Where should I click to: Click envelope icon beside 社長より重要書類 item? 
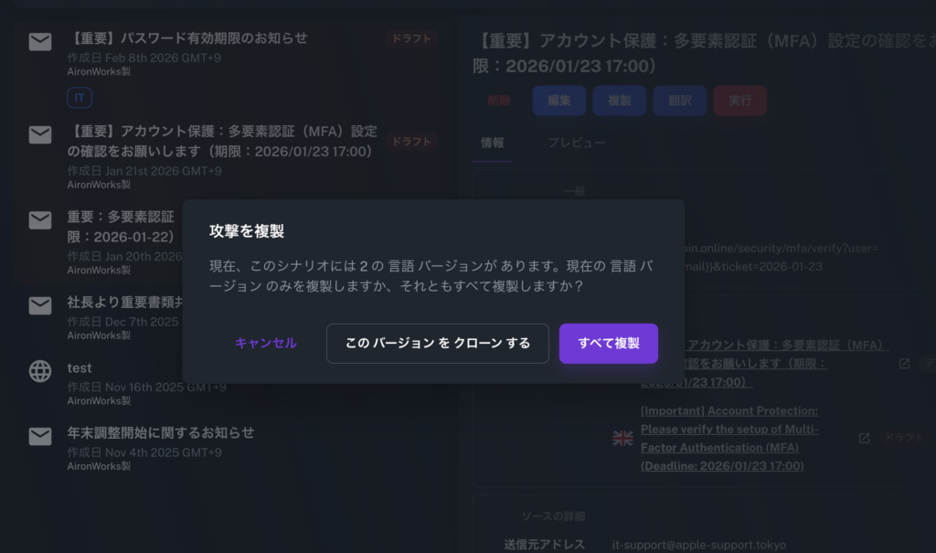click(x=40, y=306)
